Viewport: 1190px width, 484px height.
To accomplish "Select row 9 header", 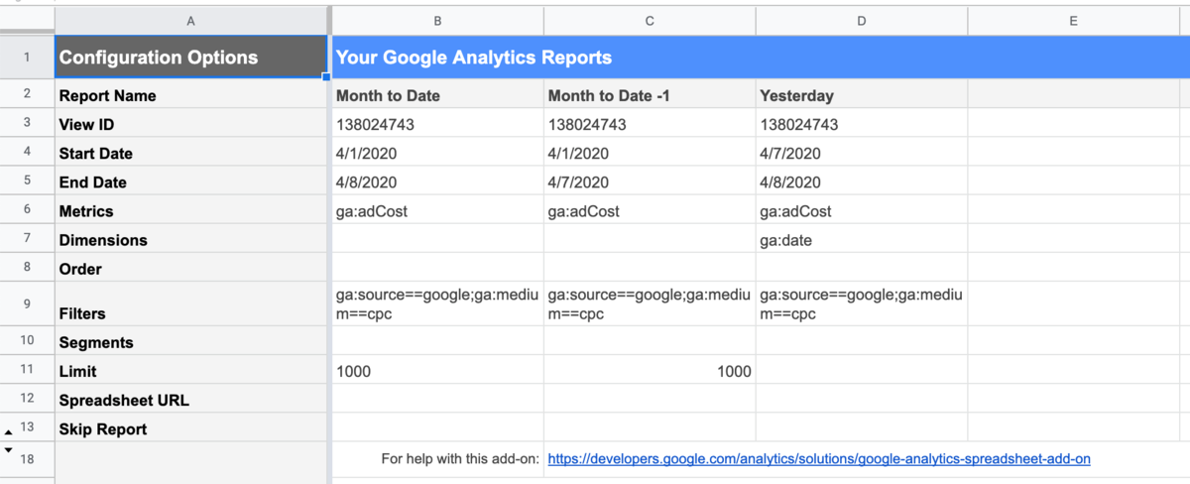I will [x=27, y=303].
